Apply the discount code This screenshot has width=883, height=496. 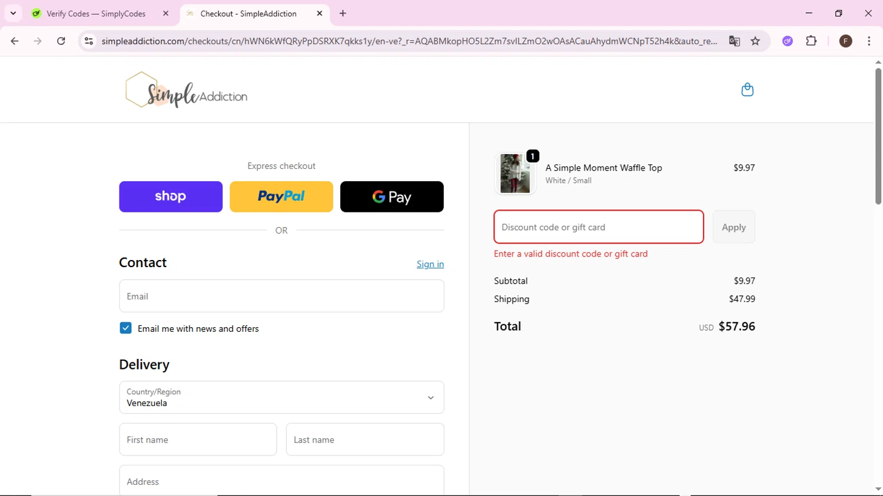pos(733,227)
